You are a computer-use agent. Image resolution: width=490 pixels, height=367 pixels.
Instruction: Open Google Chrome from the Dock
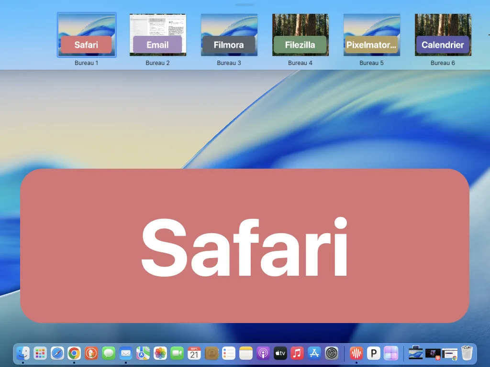[74, 353]
